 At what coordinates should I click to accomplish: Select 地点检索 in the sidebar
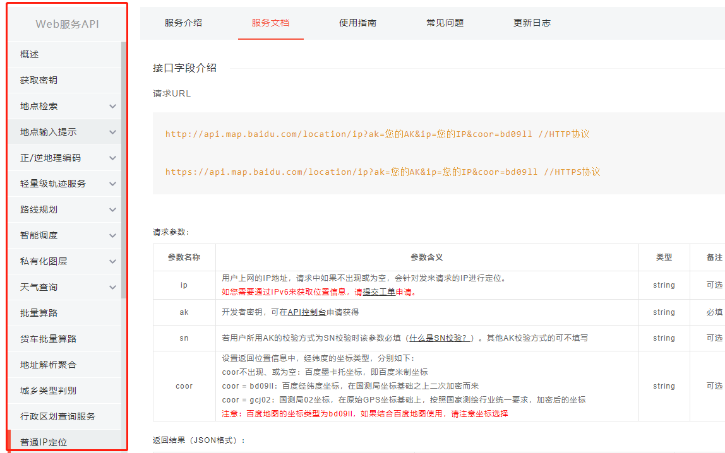39,106
